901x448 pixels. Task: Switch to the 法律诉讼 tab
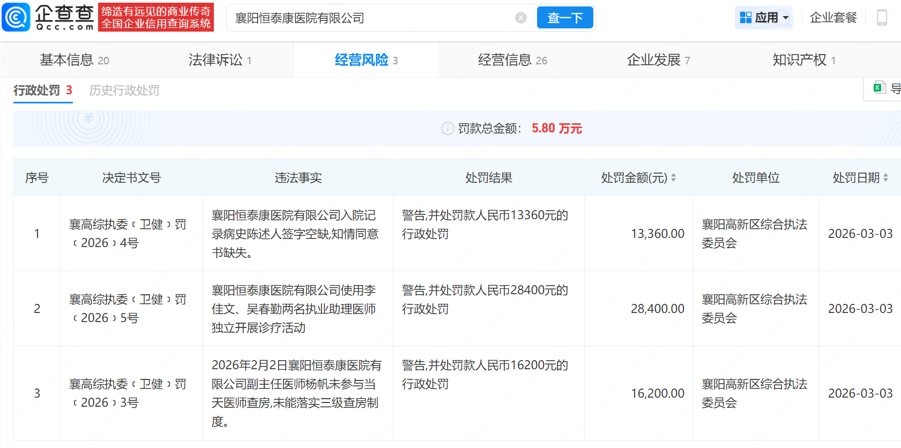[220, 60]
